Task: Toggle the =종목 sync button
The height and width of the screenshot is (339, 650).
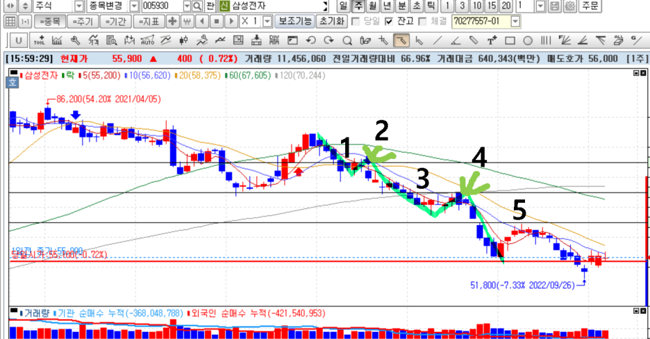Action: [50, 21]
